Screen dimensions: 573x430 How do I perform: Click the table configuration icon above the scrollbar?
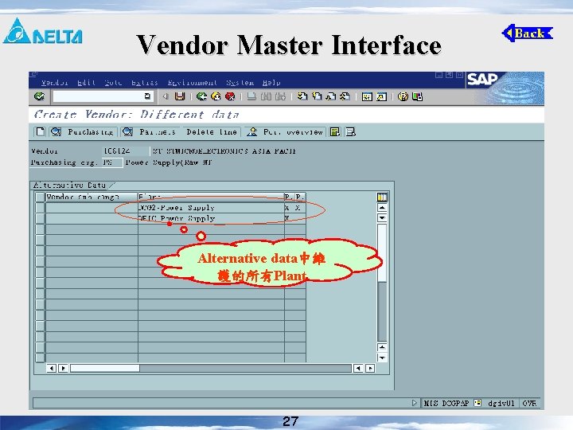[x=382, y=197]
